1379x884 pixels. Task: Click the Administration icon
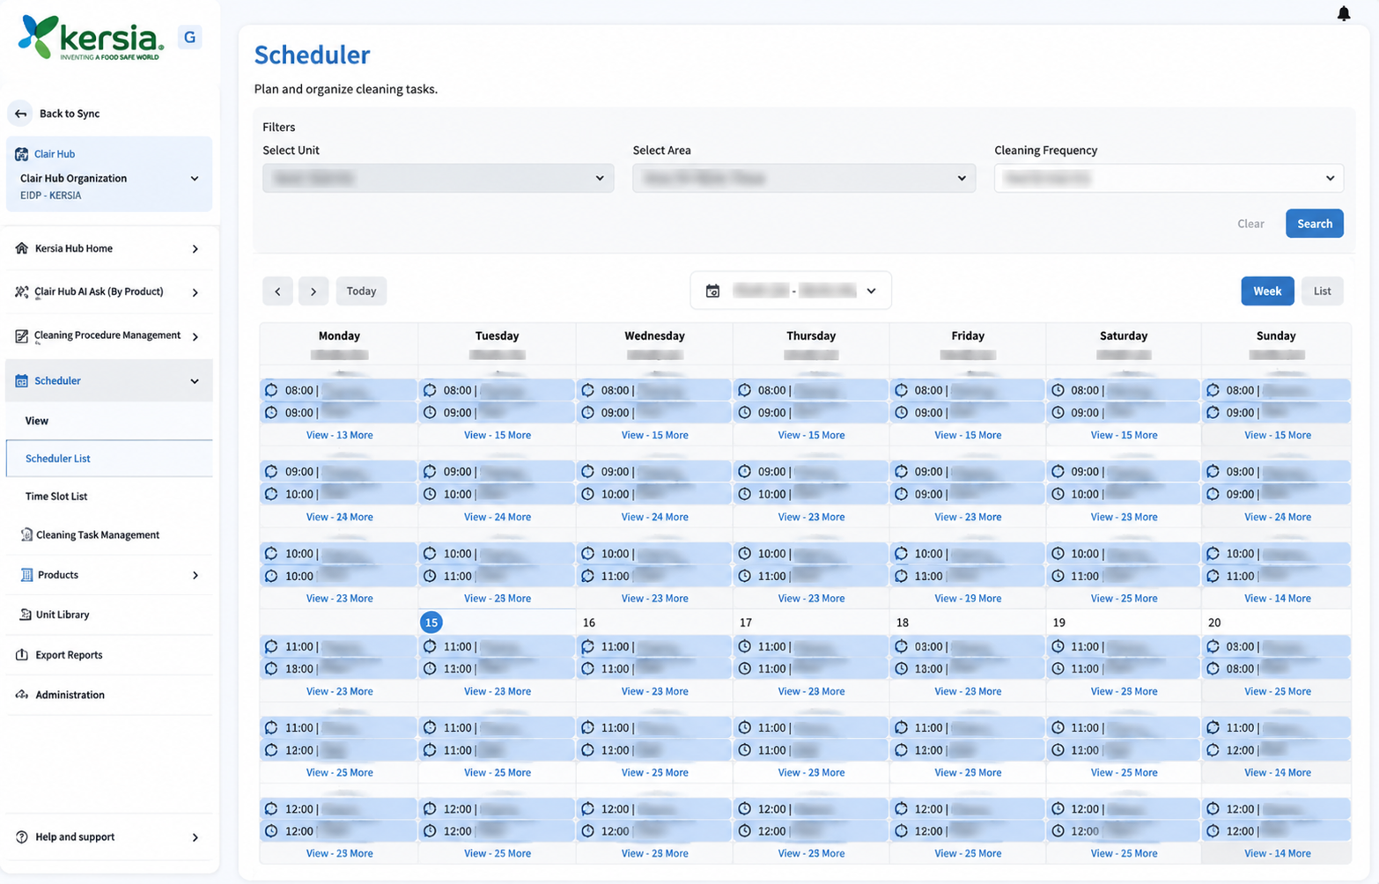pyautogui.click(x=22, y=695)
